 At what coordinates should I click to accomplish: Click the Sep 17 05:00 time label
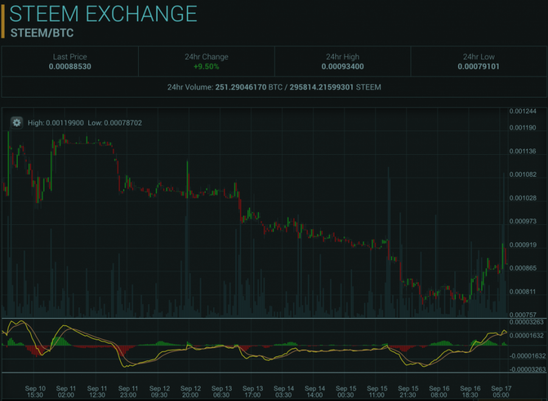point(501,392)
